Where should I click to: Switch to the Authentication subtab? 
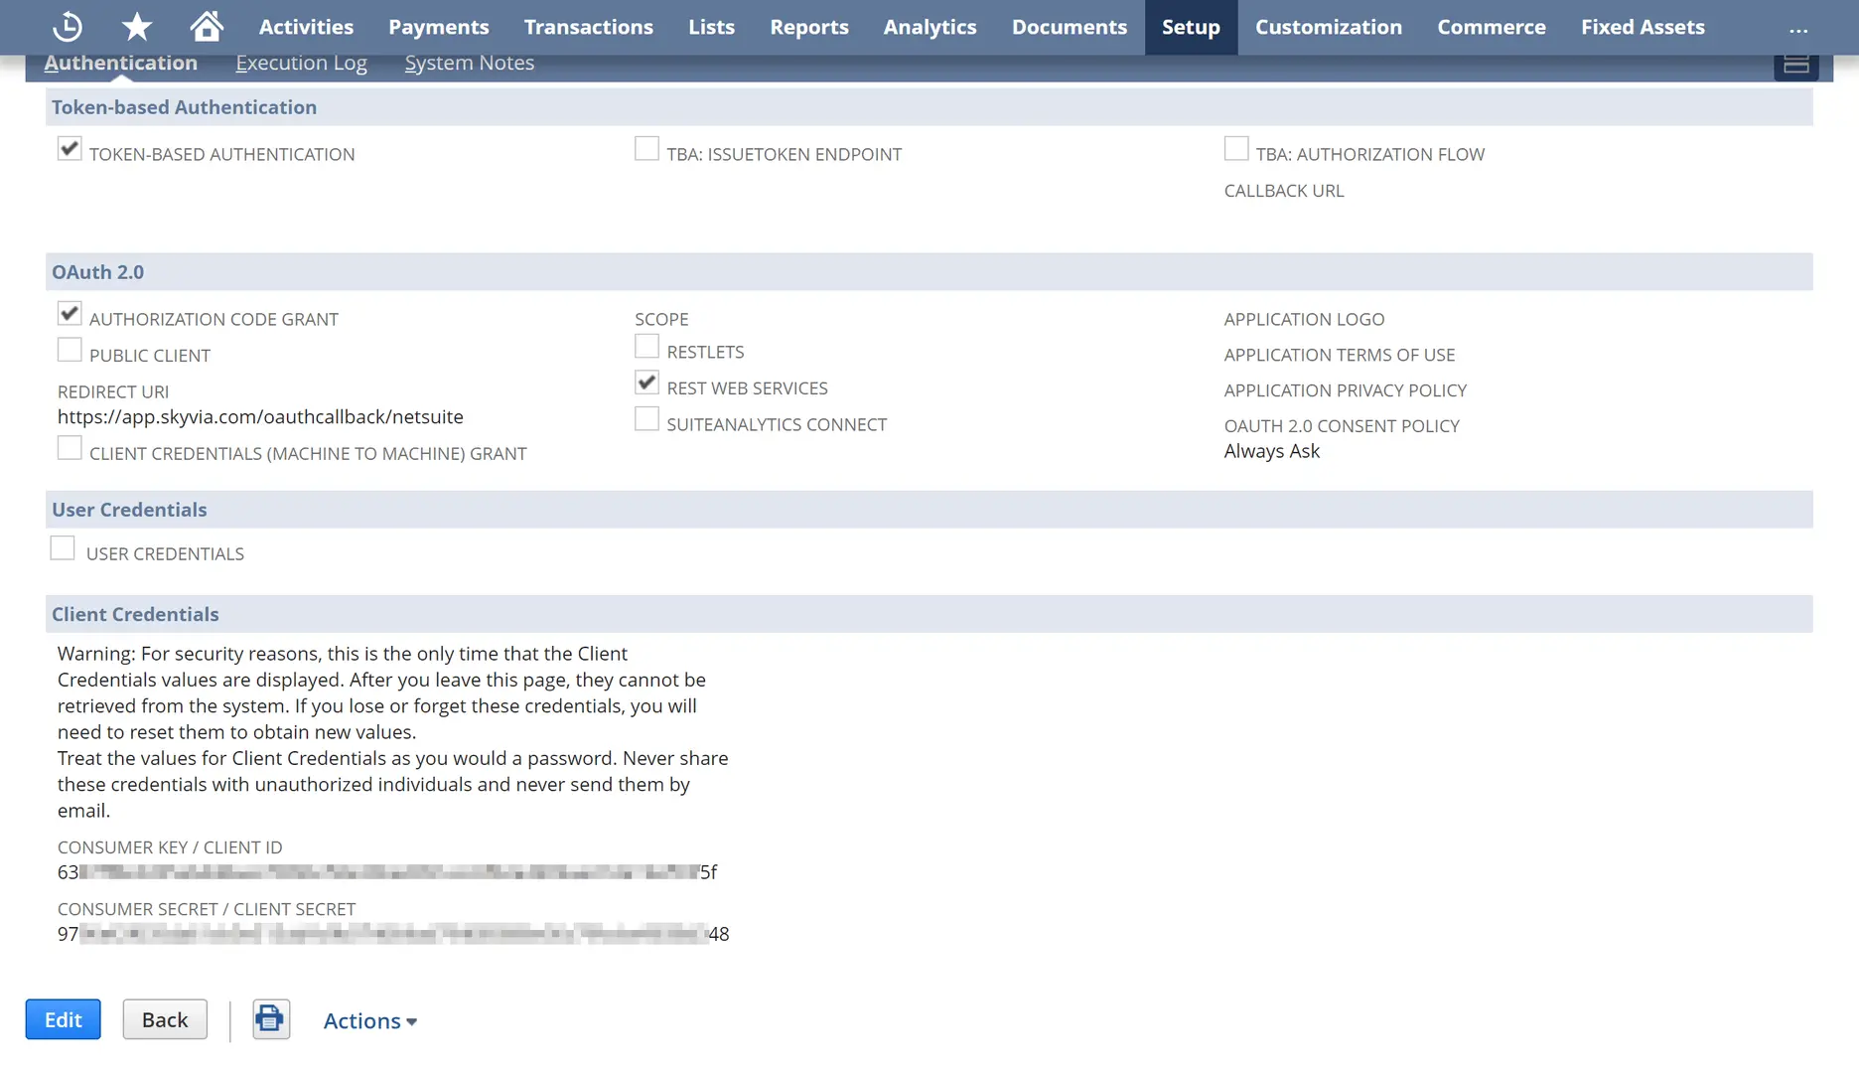(120, 63)
